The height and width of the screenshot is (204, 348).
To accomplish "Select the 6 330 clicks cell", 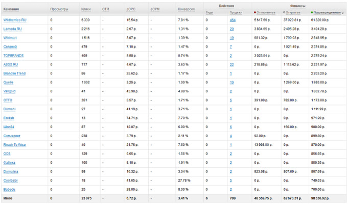I will pos(85,20).
